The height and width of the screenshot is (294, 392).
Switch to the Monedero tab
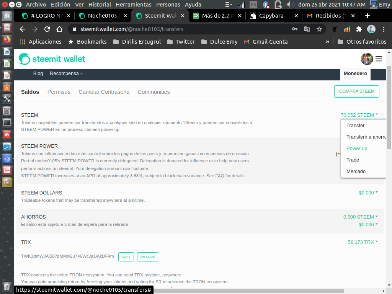coord(355,73)
